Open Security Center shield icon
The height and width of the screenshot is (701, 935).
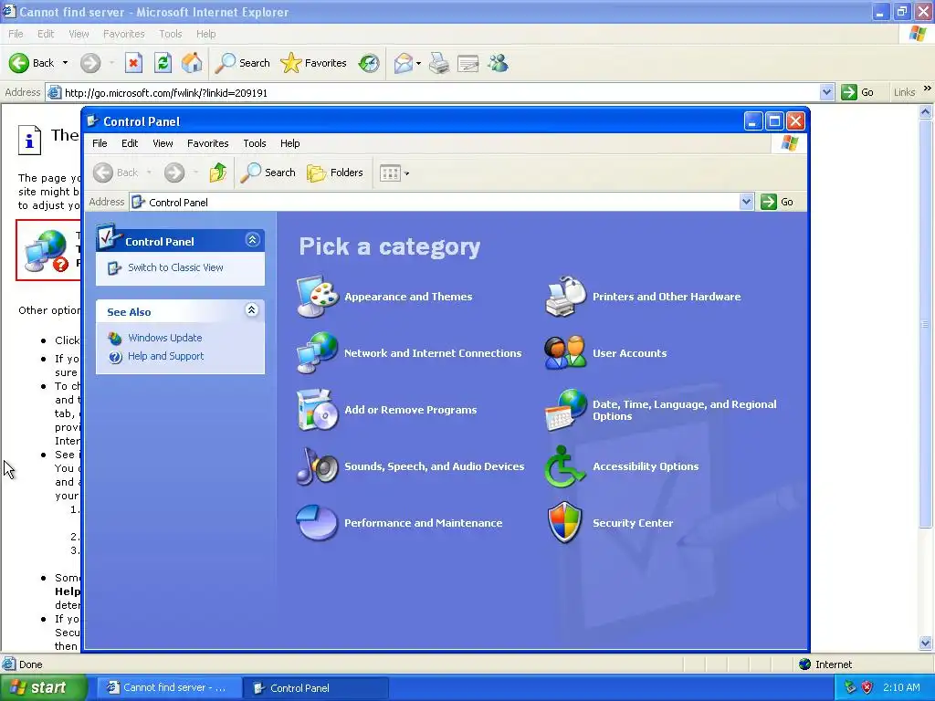(x=565, y=523)
